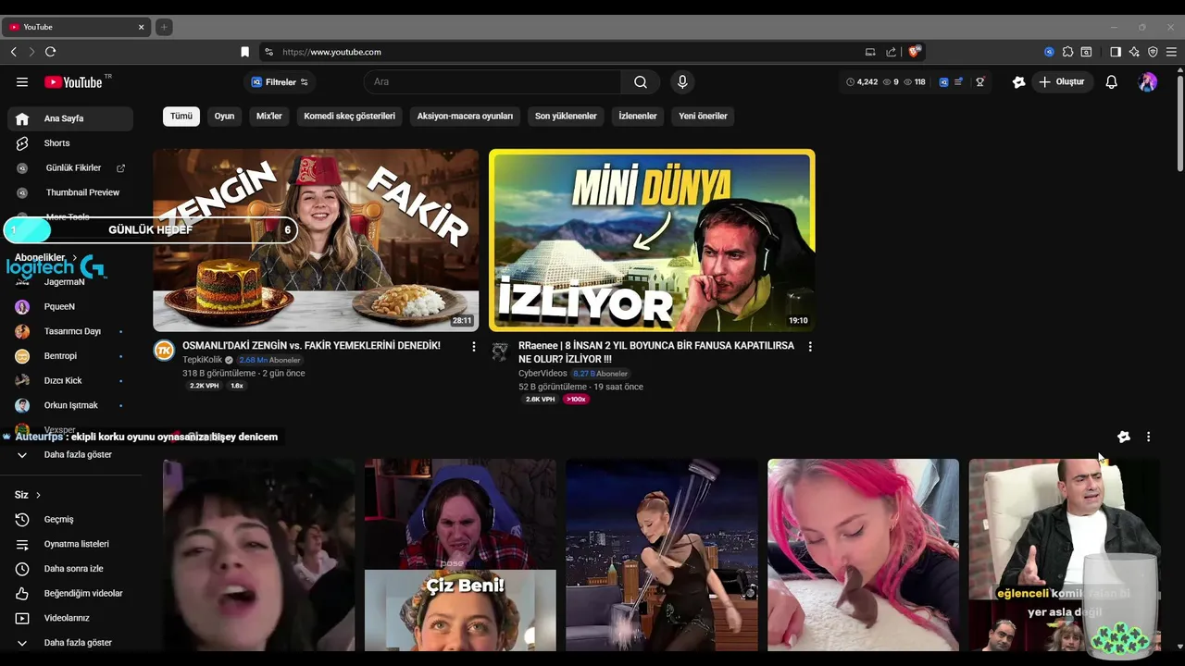Toggle the Brave sidebar panel
The height and width of the screenshot is (666, 1185).
pyautogui.click(x=1116, y=52)
